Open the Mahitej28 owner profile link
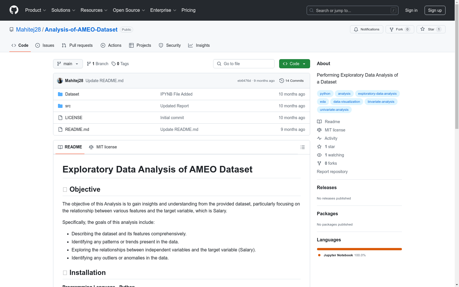The height and width of the screenshot is (287, 459). tap(28, 30)
